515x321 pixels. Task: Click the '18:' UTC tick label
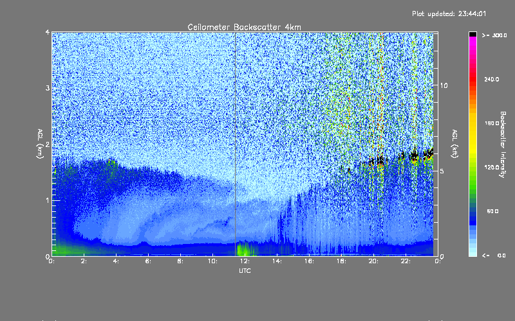pos(341,261)
